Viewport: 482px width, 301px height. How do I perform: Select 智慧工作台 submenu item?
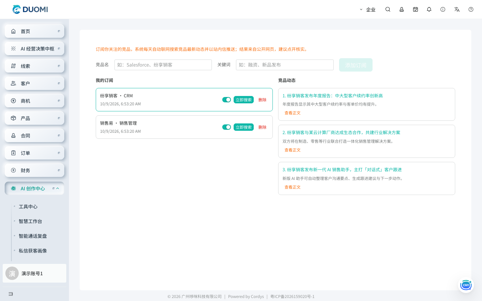pos(30,221)
